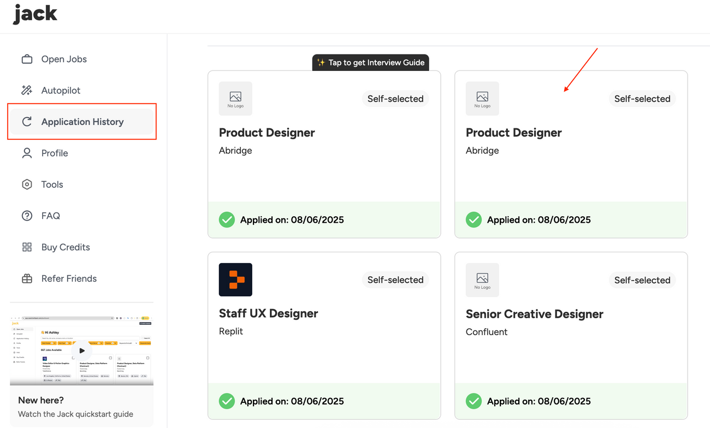Select the Open Jobs briefcase icon
Screen dimensions: 710x428
27,58
